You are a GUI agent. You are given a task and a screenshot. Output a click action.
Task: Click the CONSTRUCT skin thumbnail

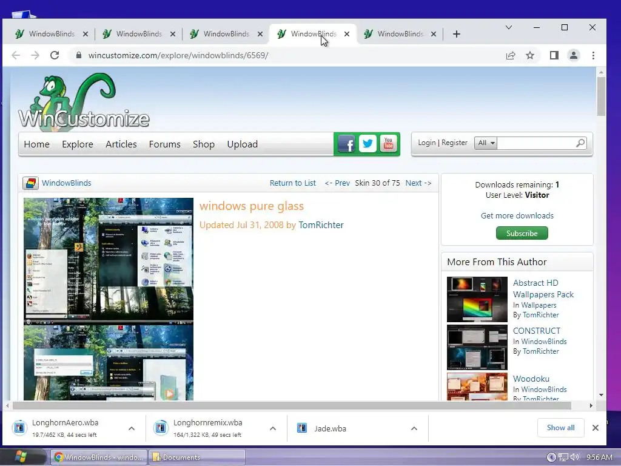pyautogui.click(x=477, y=348)
